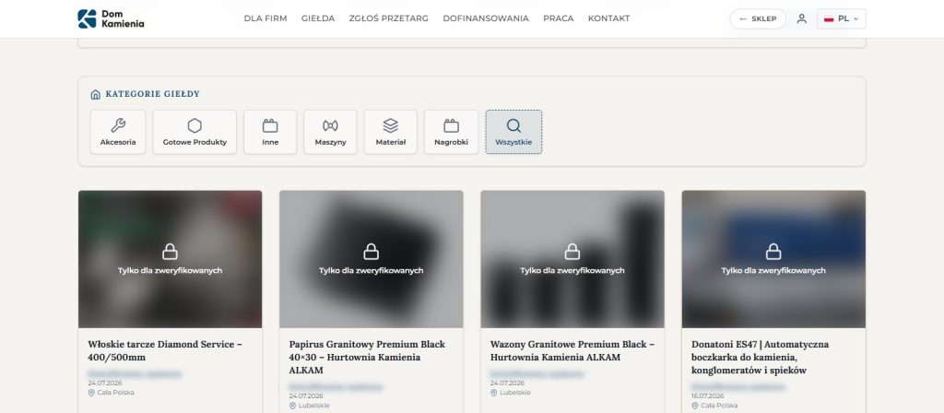This screenshot has height=413, width=944.
Task: Open the Dom Kamienia logo homepage
Action: 111,18
